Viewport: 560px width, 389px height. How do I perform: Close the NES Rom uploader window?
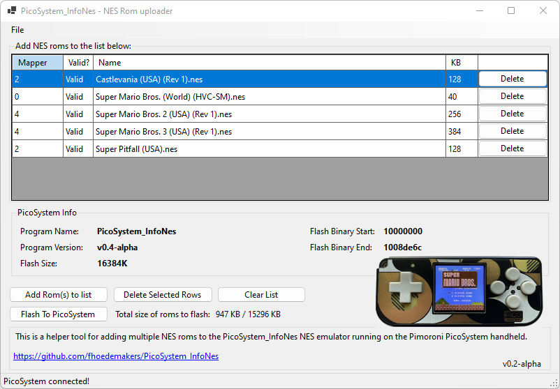543,10
